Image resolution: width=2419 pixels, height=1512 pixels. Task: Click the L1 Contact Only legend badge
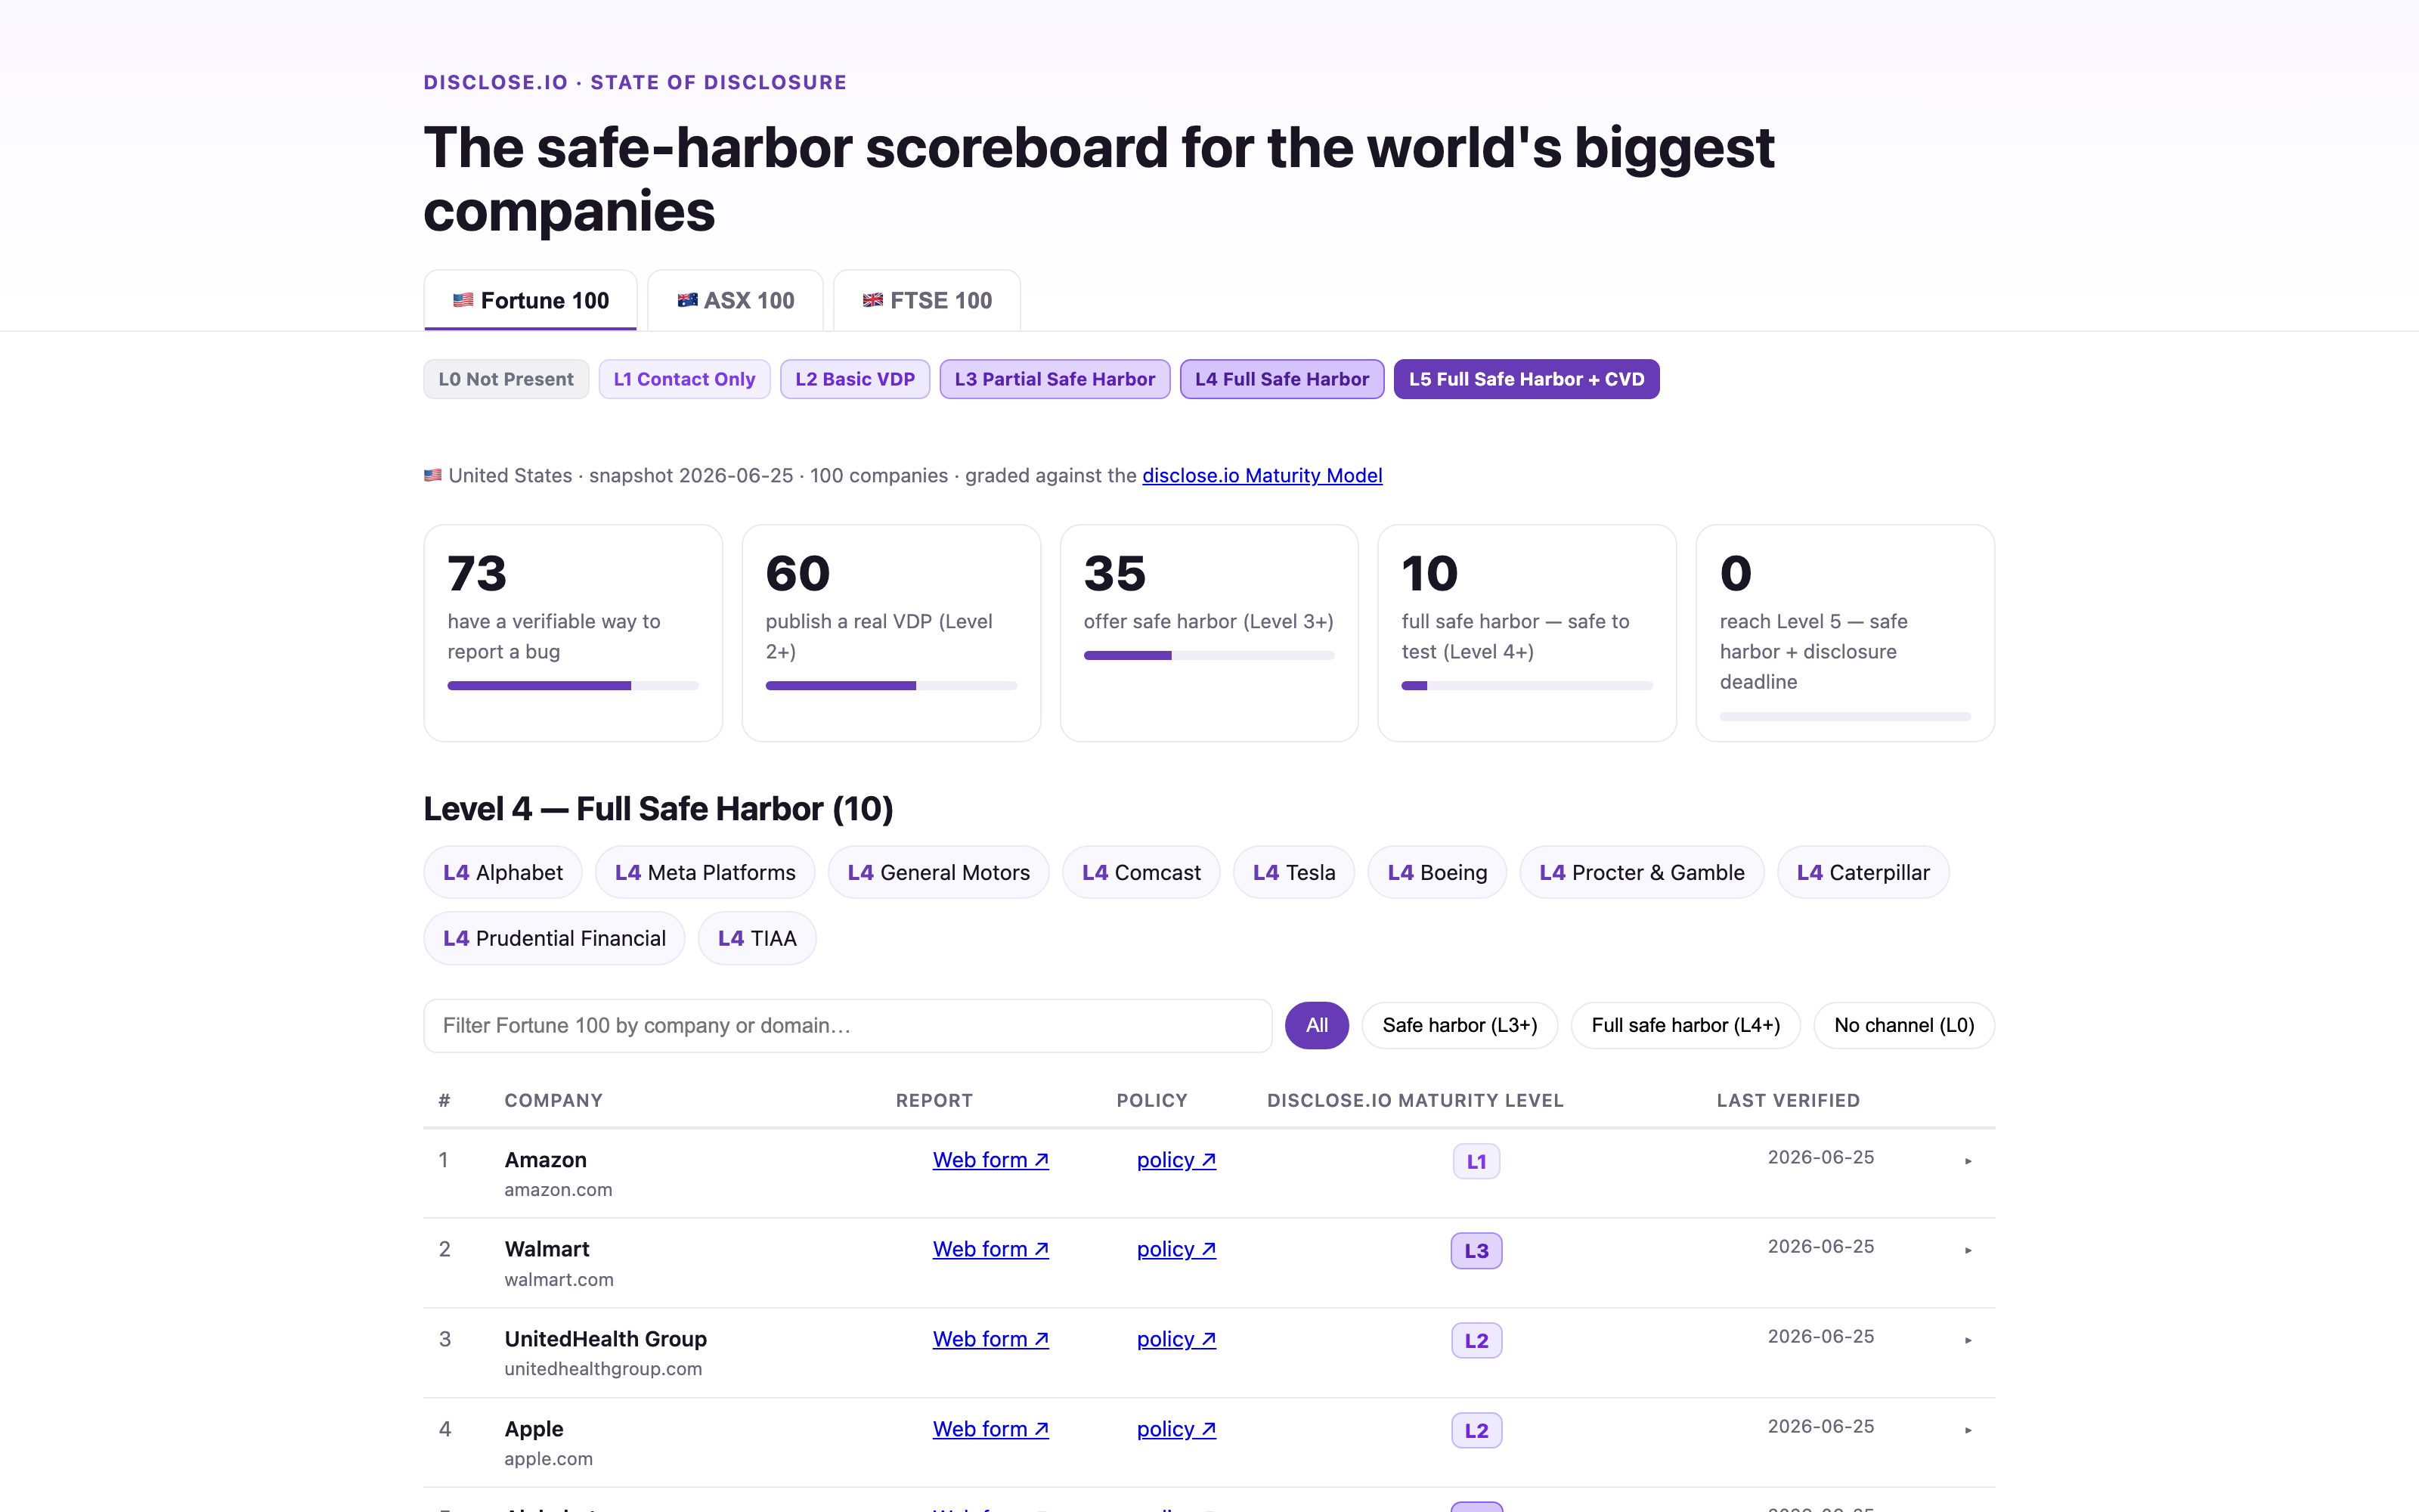tap(685, 379)
